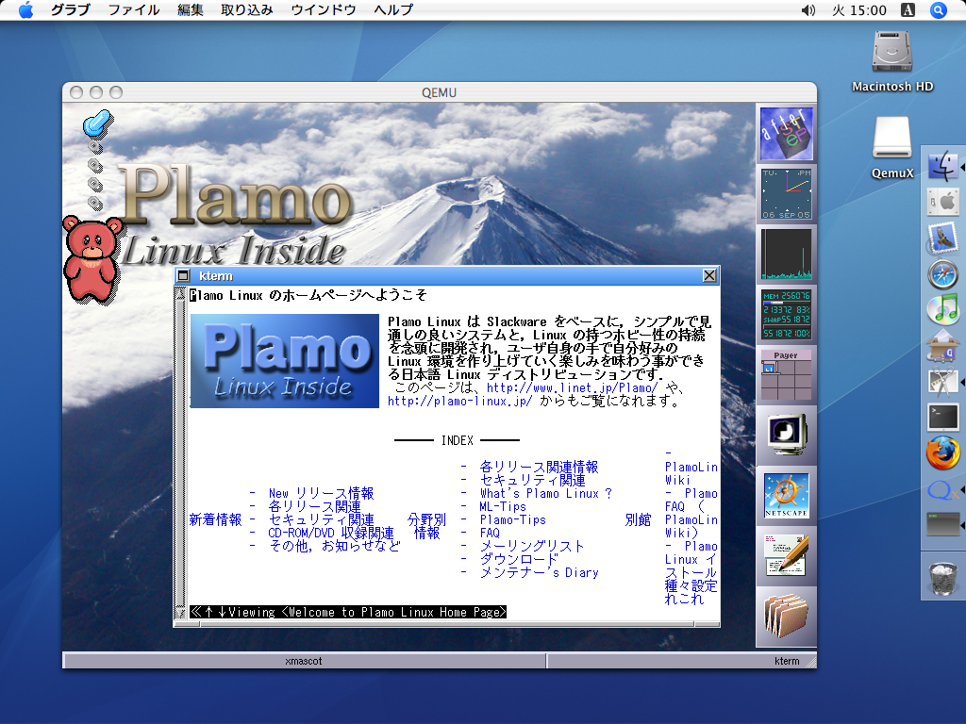Click the analog clock applet in Wharf
The image size is (966, 724).
pos(786,194)
